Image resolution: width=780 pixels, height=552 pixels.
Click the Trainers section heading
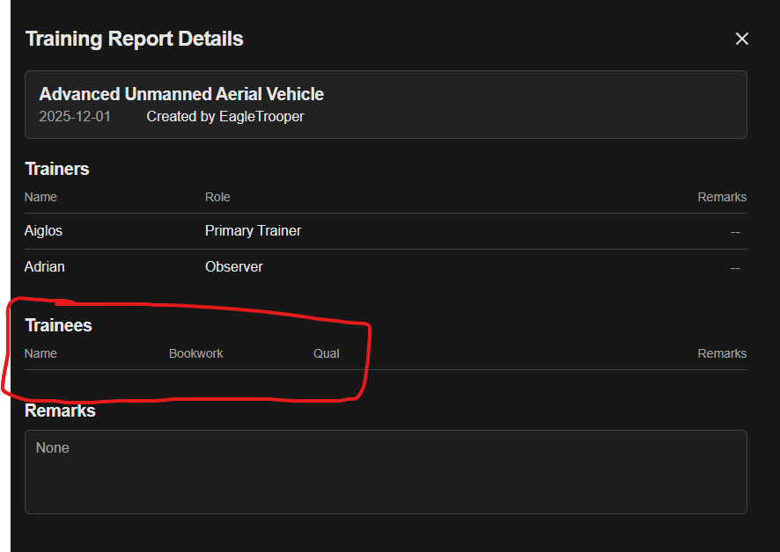pos(57,169)
